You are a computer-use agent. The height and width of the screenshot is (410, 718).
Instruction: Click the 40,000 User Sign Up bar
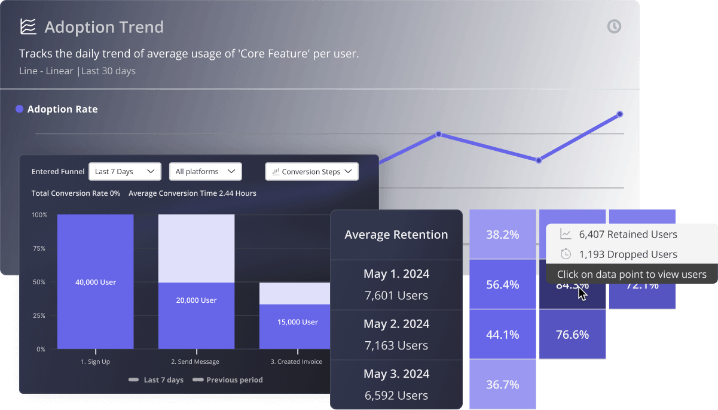(96, 282)
